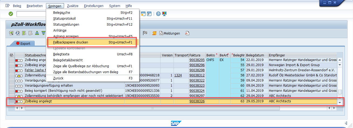Choose Belegtexte menu entry
This screenshot has width=353, height=128.
[93, 54]
